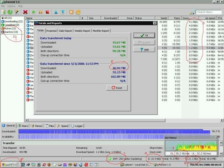Click the green DHT status indicator

coord(110,159)
